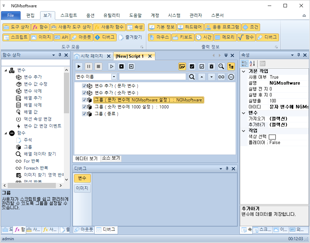Click the outlined checkbox icon in the editor toolbar
The image size is (310, 243).
pyautogui.click(x=202, y=66)
